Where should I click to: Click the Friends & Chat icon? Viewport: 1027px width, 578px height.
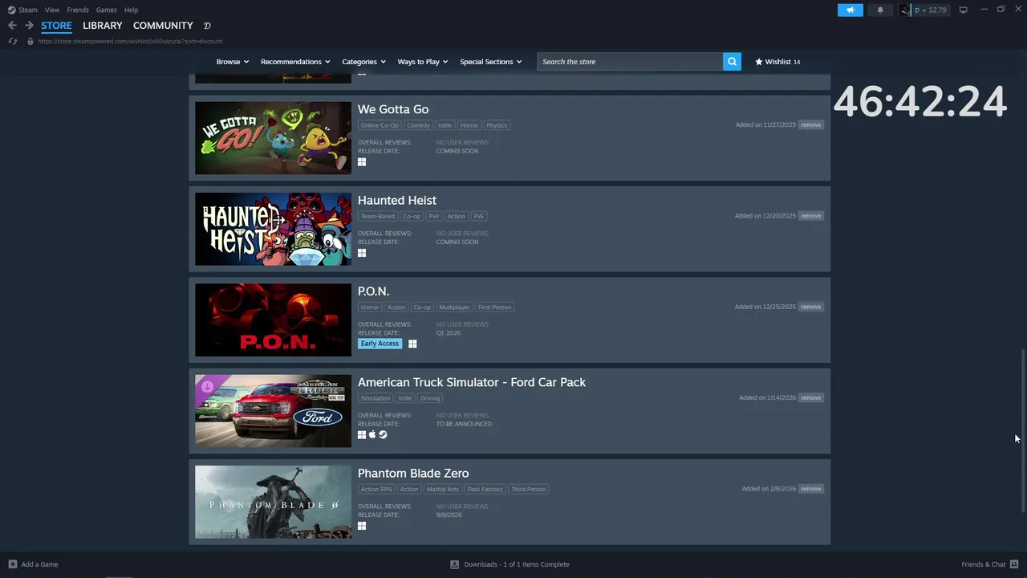1013,564
